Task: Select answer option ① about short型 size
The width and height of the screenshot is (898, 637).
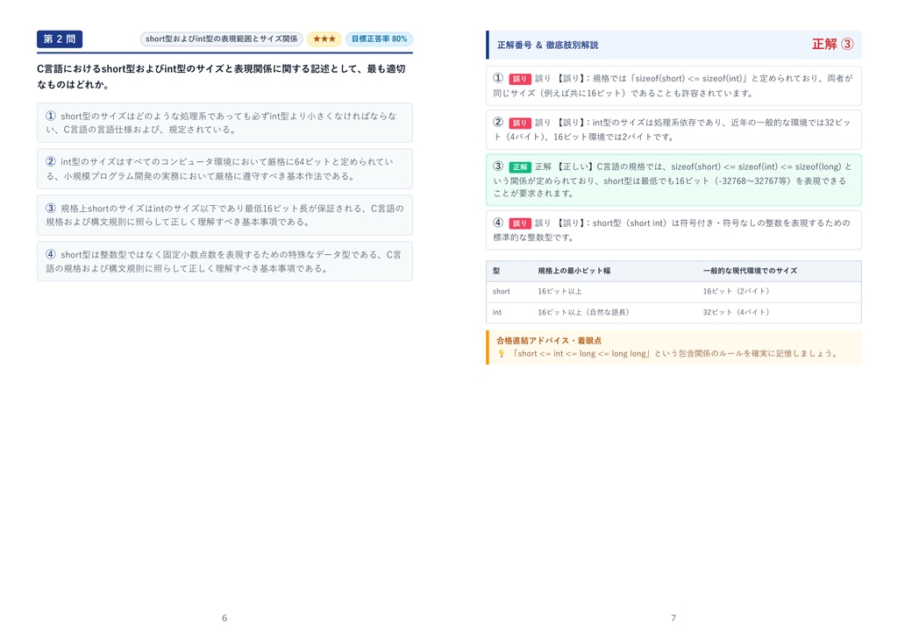Action: tap(224, 123)
